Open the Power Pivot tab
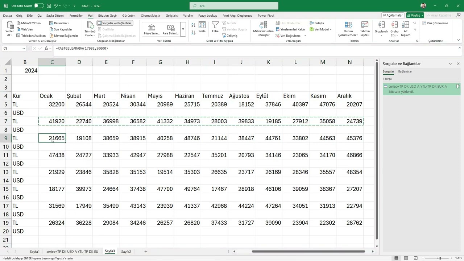Image resolution: width=464 pixels, height=261 pixels. point(266,16)
